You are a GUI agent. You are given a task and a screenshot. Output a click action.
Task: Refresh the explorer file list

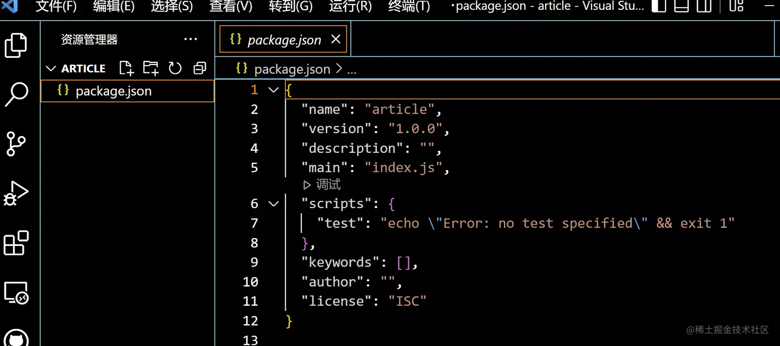coord(175,68)
